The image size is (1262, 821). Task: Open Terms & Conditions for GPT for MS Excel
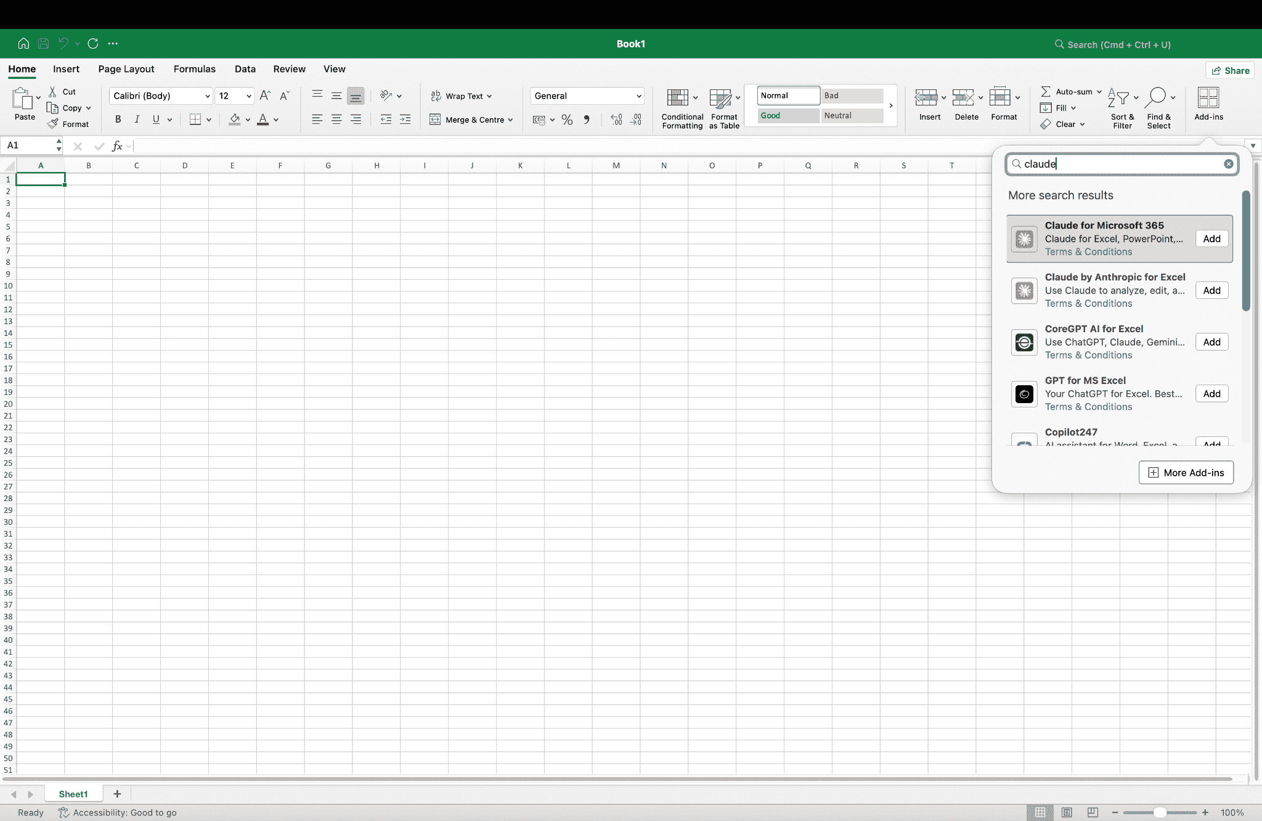(1088, 407)
